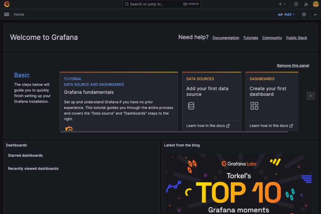Click the Recently viewed dashboards heading
Image resolution: width=321 pixels, height=214 pixels.
pos(33,169)
